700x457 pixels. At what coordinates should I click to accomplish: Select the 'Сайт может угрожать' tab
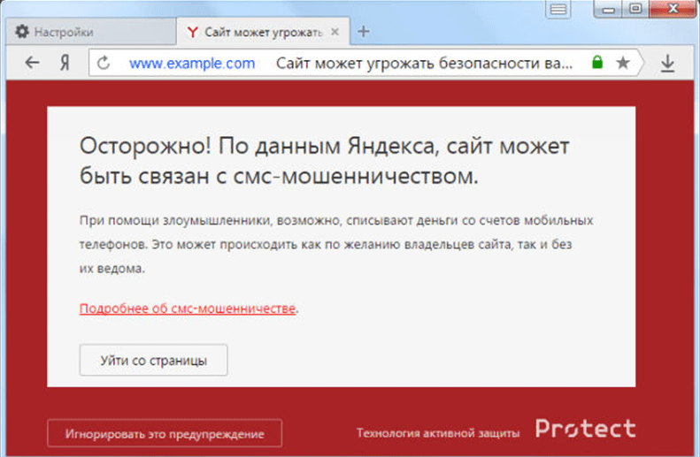coord(264,32)
